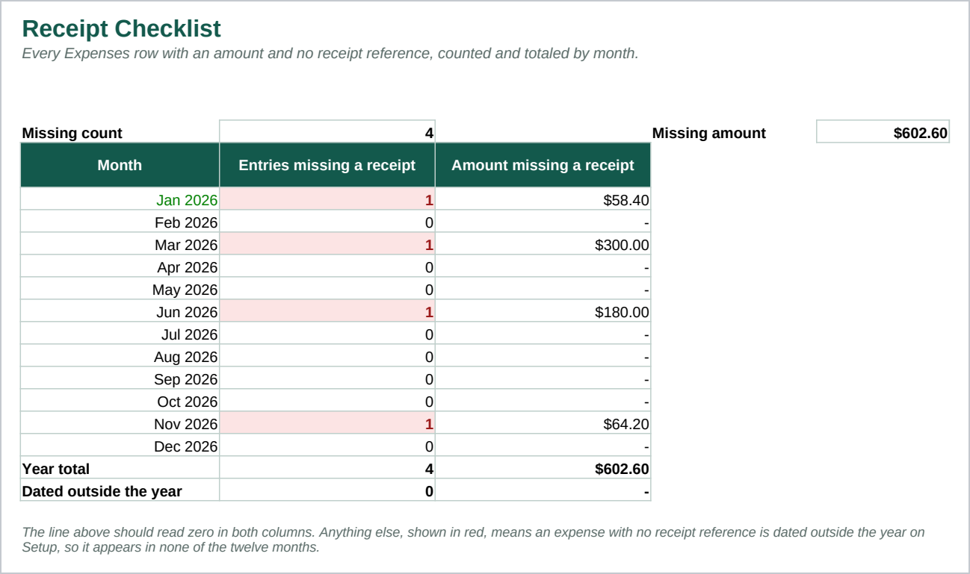Click the Jan 2026 missing entries count
The image size is (970, 574).
point(327,199)
